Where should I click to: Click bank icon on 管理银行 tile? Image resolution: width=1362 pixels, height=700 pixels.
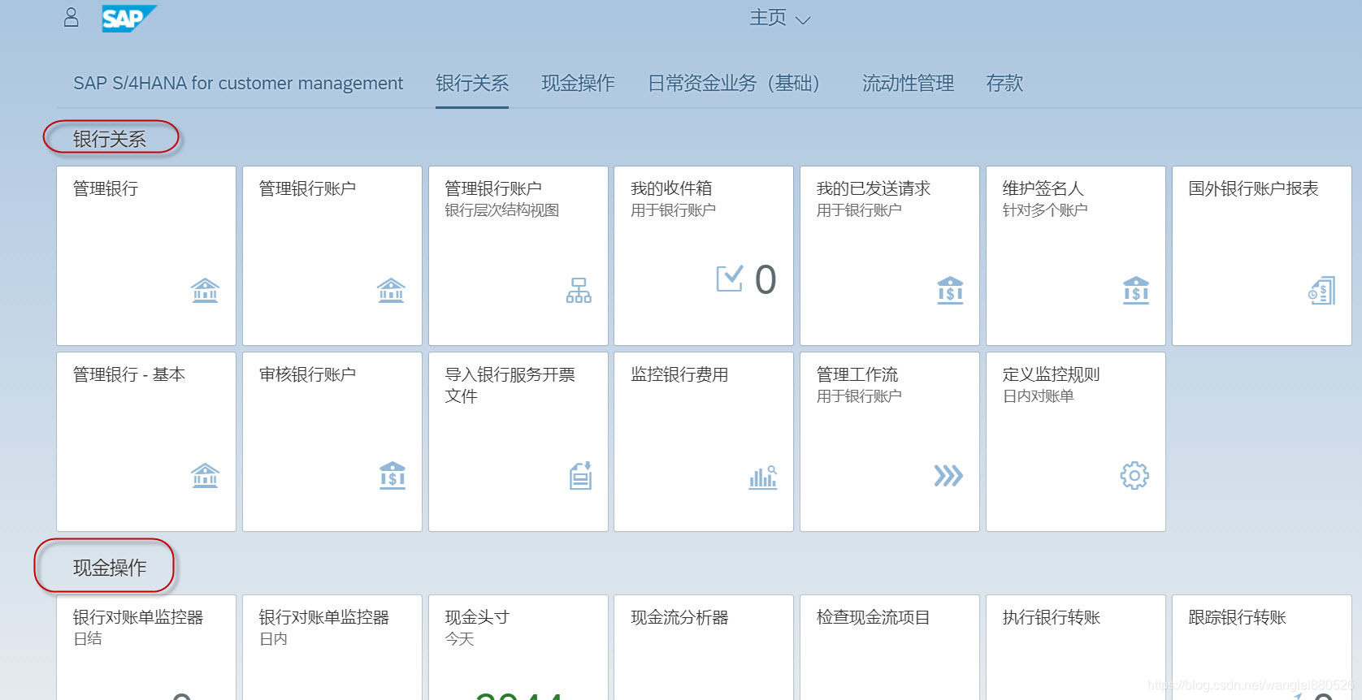(205, 290)
